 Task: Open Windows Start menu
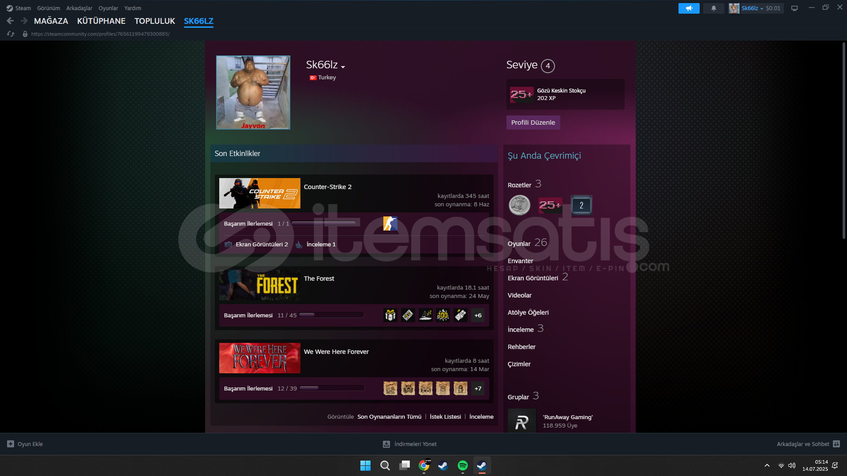click(x=365, y=465)
